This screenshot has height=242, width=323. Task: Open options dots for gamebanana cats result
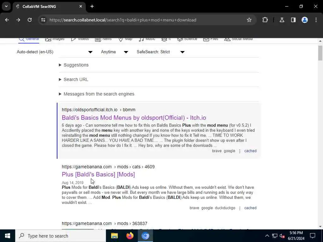click(240, 208)
